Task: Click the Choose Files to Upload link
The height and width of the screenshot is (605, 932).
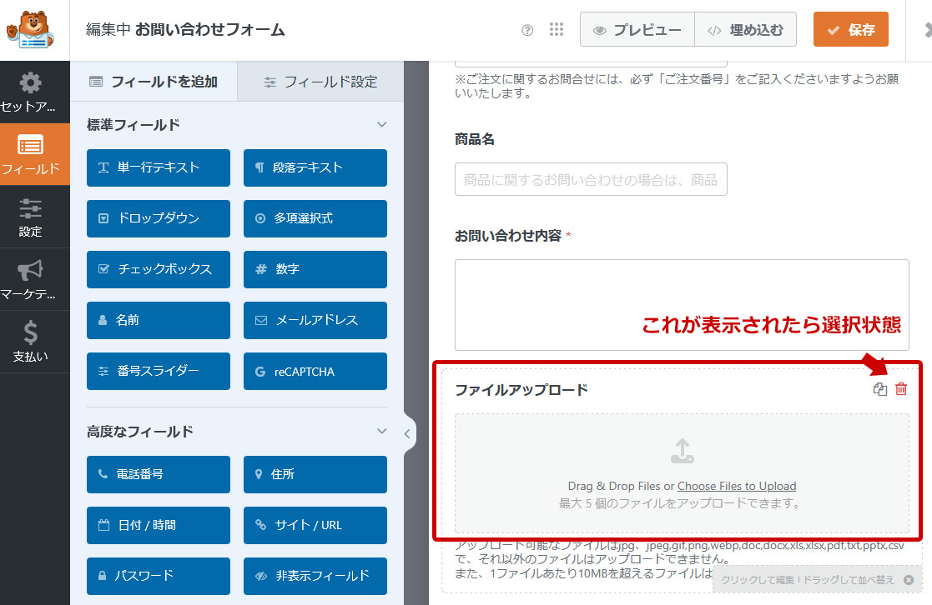Action: click(736, 486)
